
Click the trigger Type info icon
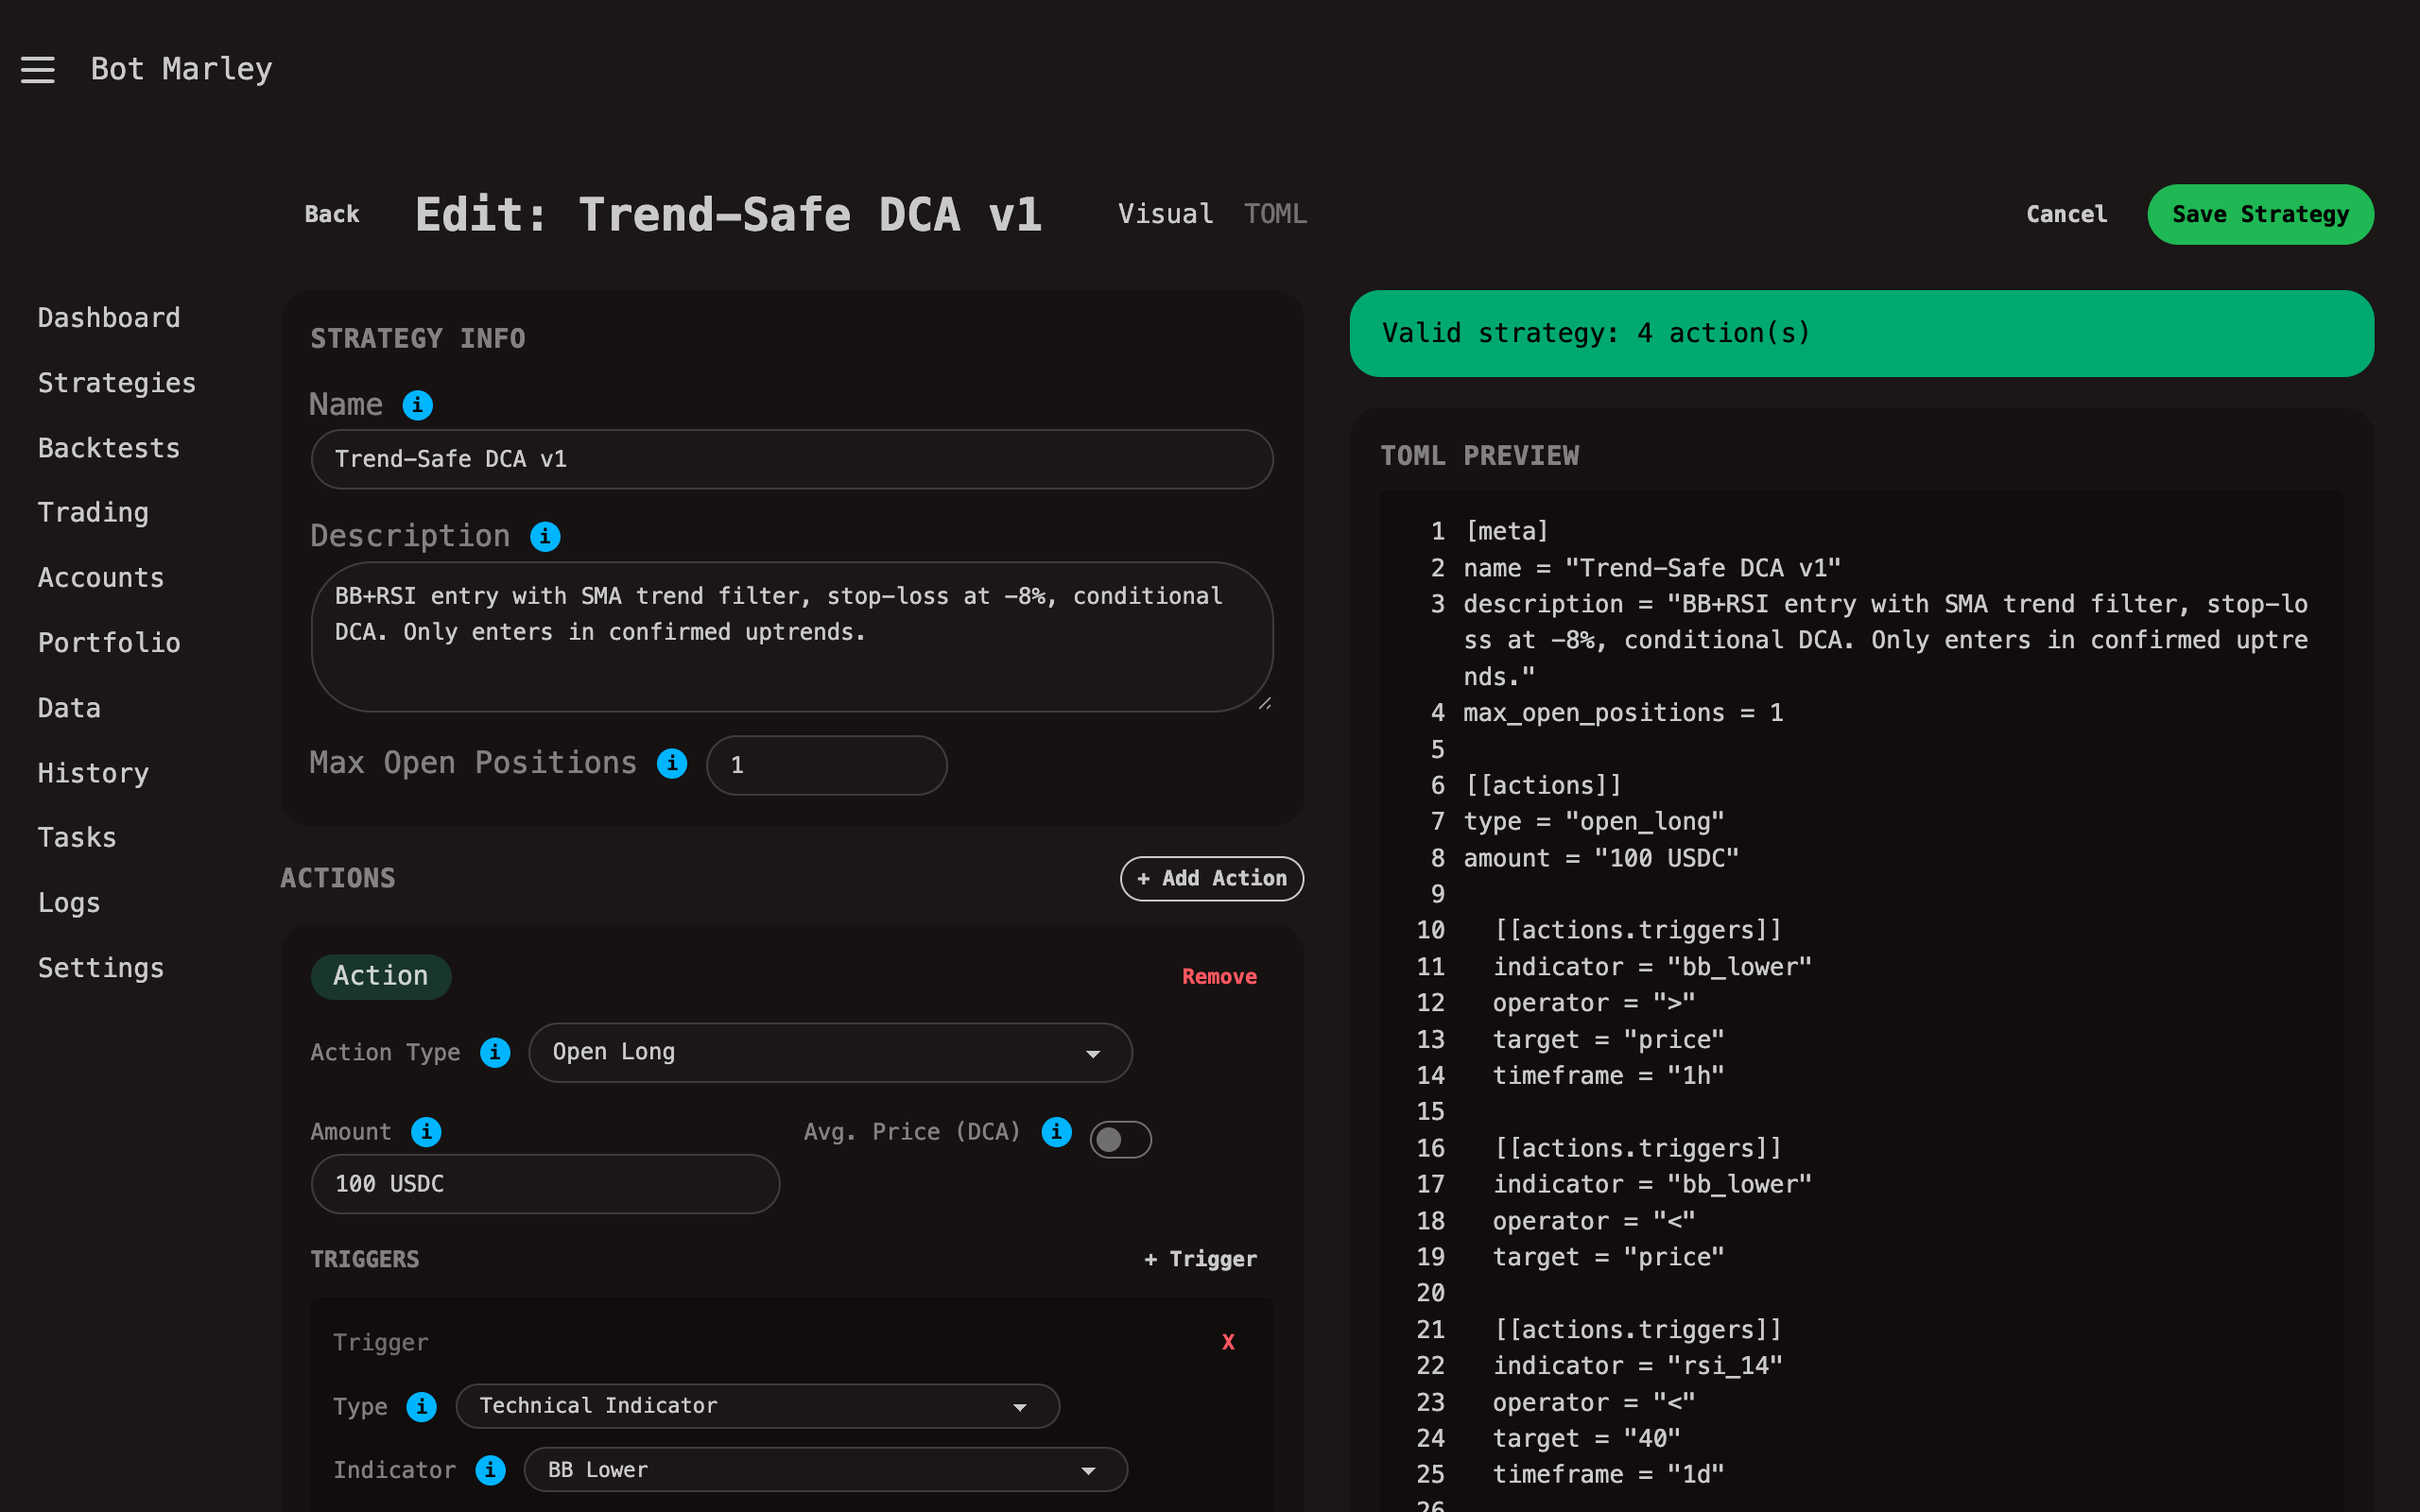tap(423, 1407)
